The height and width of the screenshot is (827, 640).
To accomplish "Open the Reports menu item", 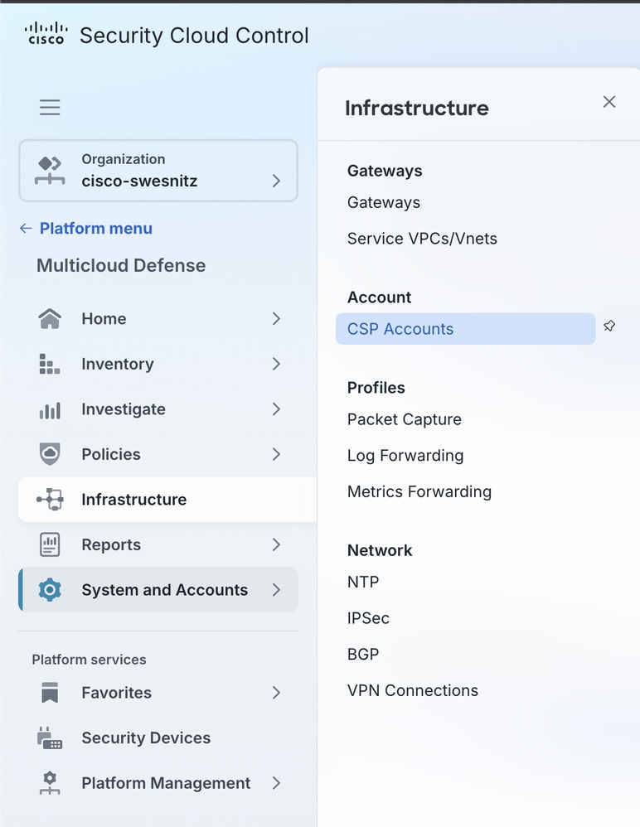I will coord(158,544).
